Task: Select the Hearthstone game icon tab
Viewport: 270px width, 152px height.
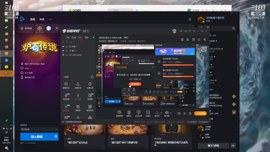Action: (39, 28)
